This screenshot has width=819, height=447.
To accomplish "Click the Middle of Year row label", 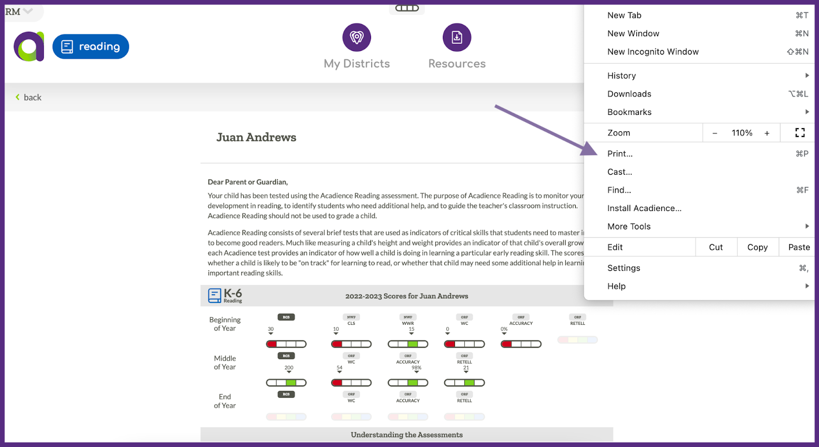I will (225, 363).
